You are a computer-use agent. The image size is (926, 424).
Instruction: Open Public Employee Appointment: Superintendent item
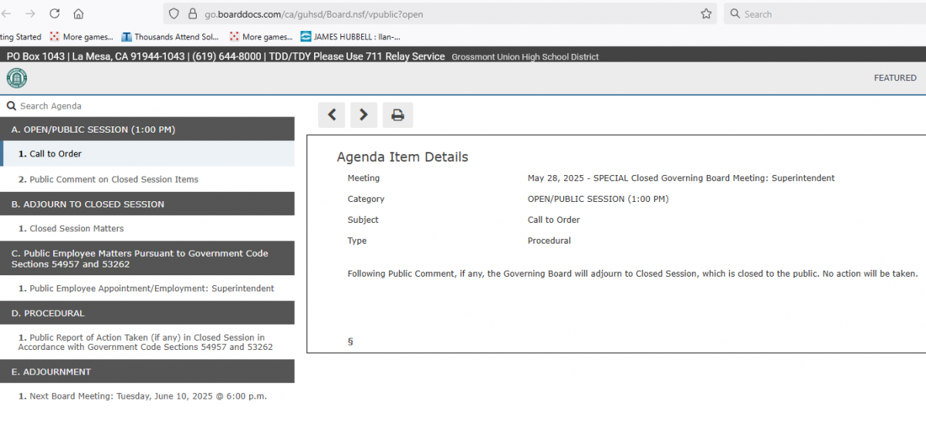coord(151,289)
